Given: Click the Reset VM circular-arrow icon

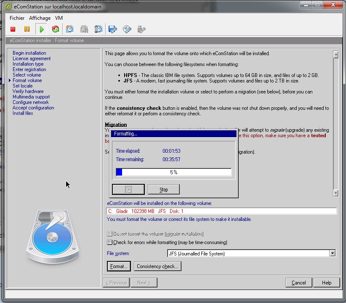Looking at the screenshot, I should pos(56,29).
